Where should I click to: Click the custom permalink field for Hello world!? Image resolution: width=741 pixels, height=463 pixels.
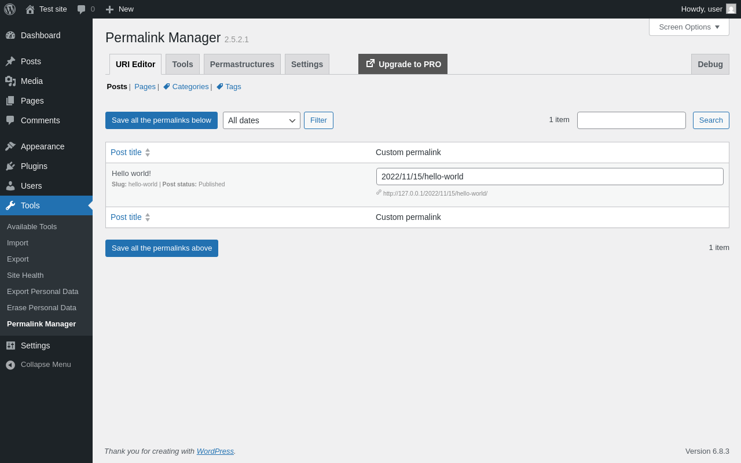[550, 177]
